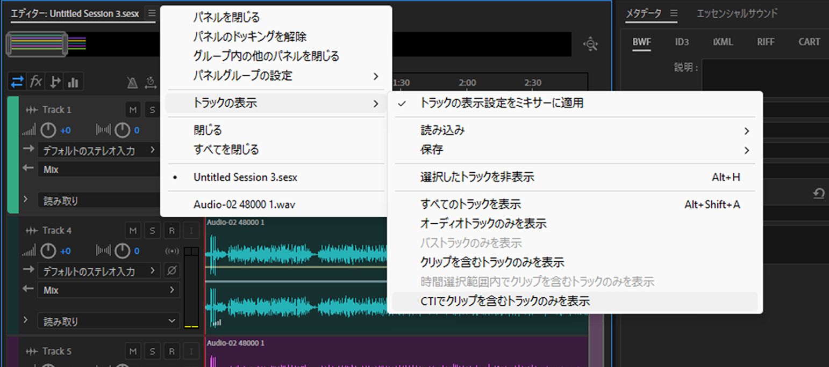Open the ID3 metadata tab
Image resolution: width=829 pixels, height=367 pixels.
(x=682, y=42)
